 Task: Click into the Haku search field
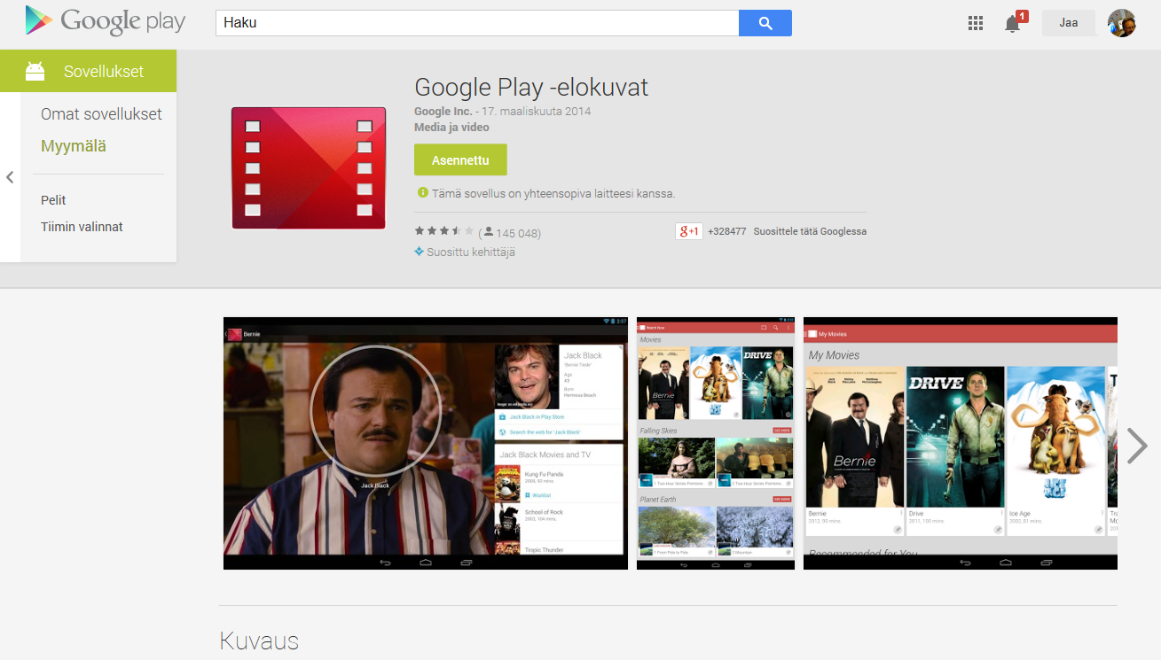[x=477, y=23]
